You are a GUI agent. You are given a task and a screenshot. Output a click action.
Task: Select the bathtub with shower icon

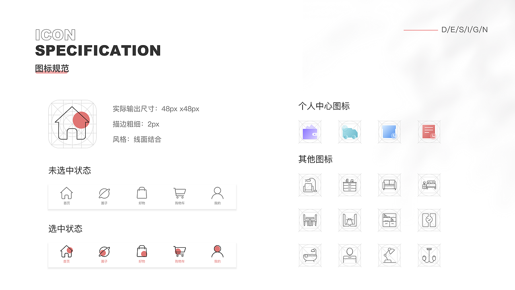click(310, 255)
